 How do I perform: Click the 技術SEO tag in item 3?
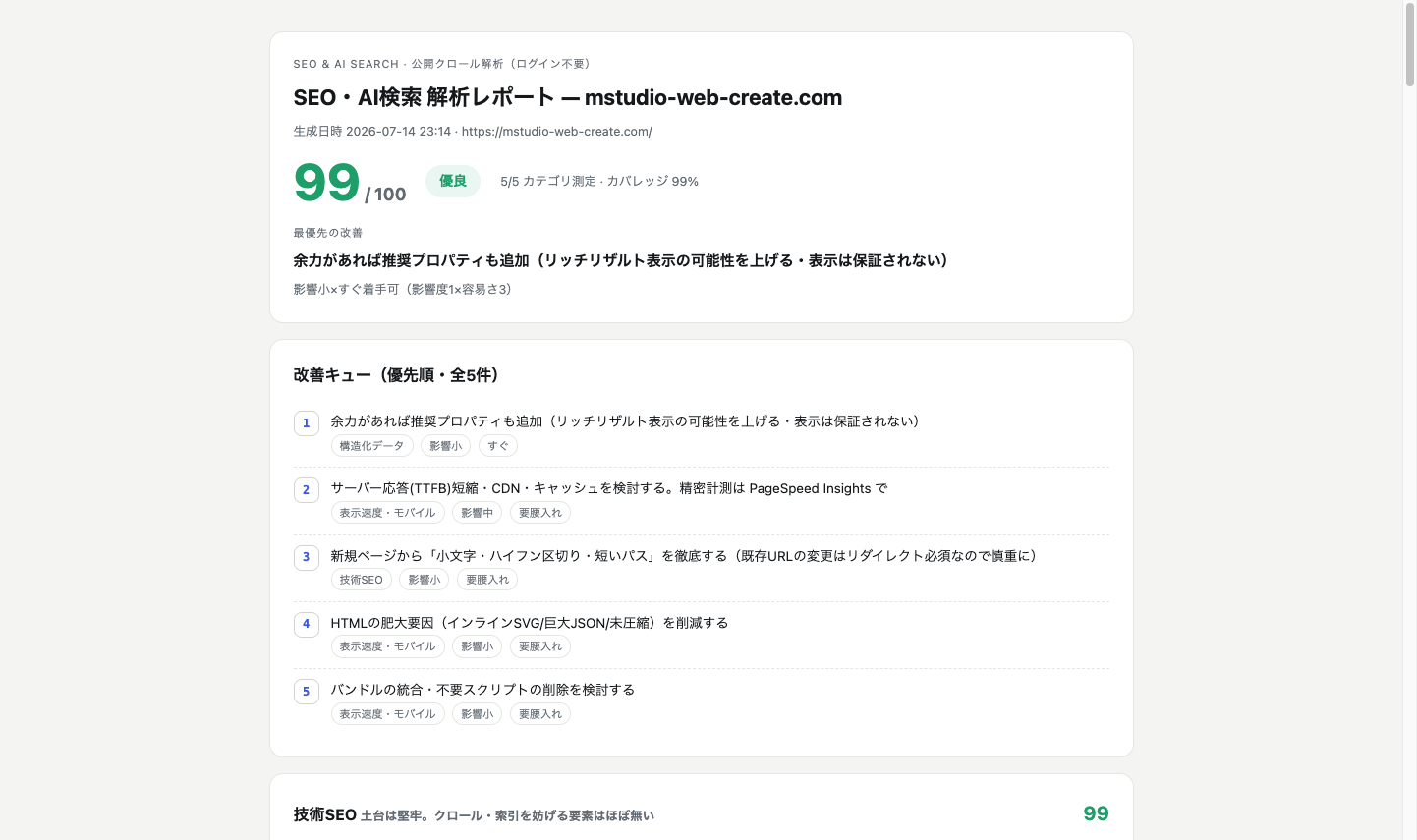coord(361,580)
